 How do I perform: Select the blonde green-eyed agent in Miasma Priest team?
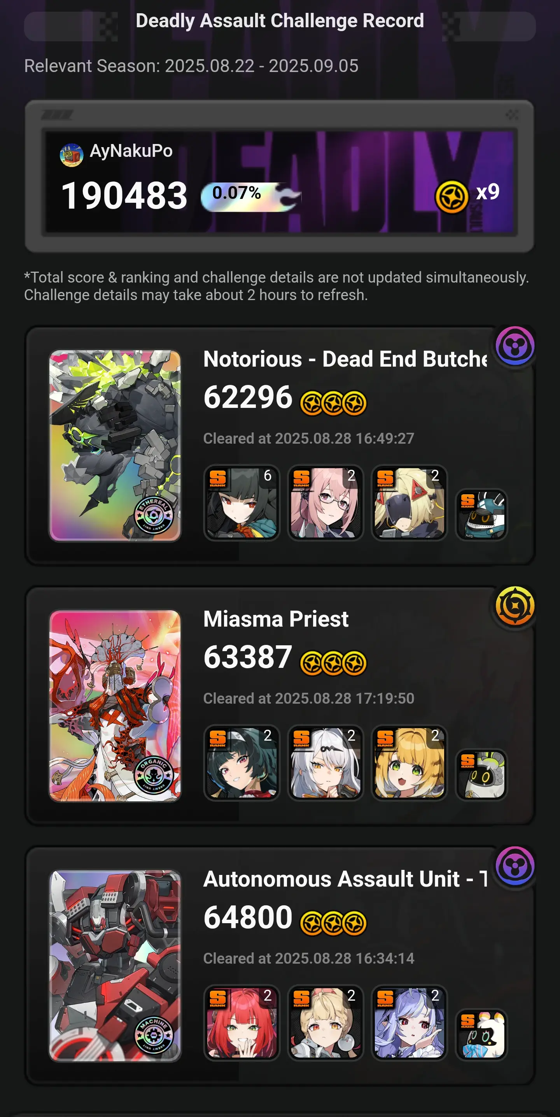(x=409, y=763)
